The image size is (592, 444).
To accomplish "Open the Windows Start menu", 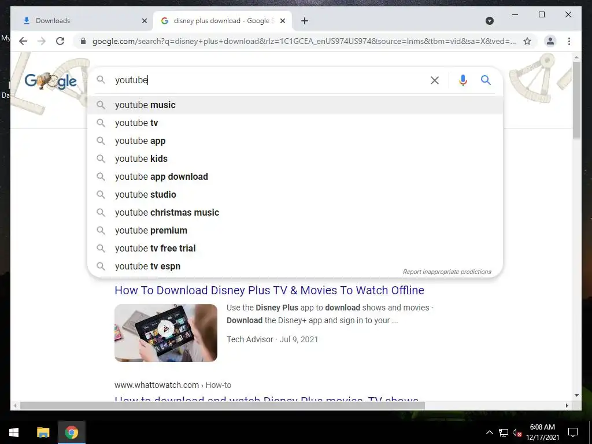I will [14, 432].
